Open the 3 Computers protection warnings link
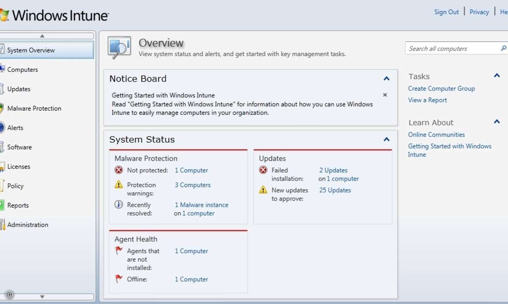The height and width of the screenshot is (304, 508). (x=193, y=185)
